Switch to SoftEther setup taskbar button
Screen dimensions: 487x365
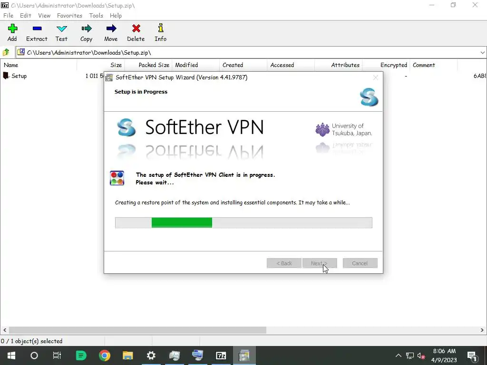tap(244, 355)
